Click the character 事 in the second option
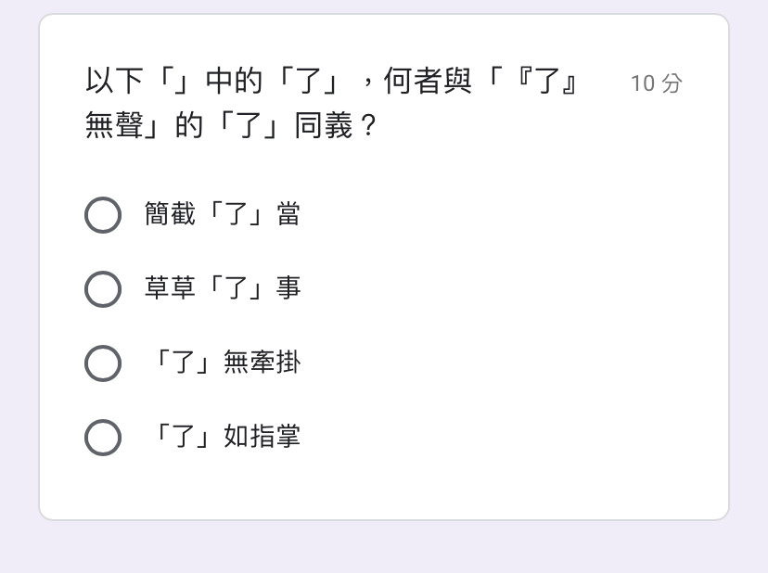768x573 pixels. coord(288,288)
